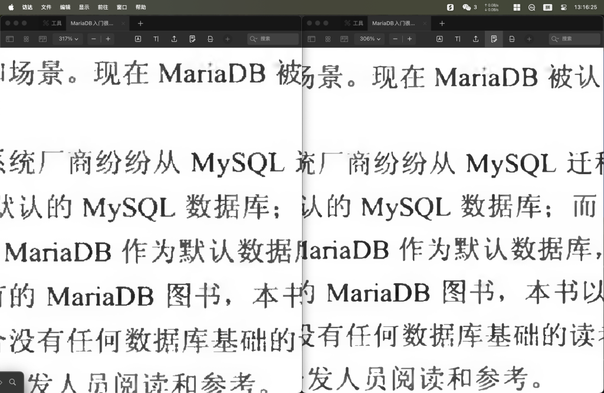604x393 pixels.
Task: Open the 工具 tab in left window
Action: [52, 23]
